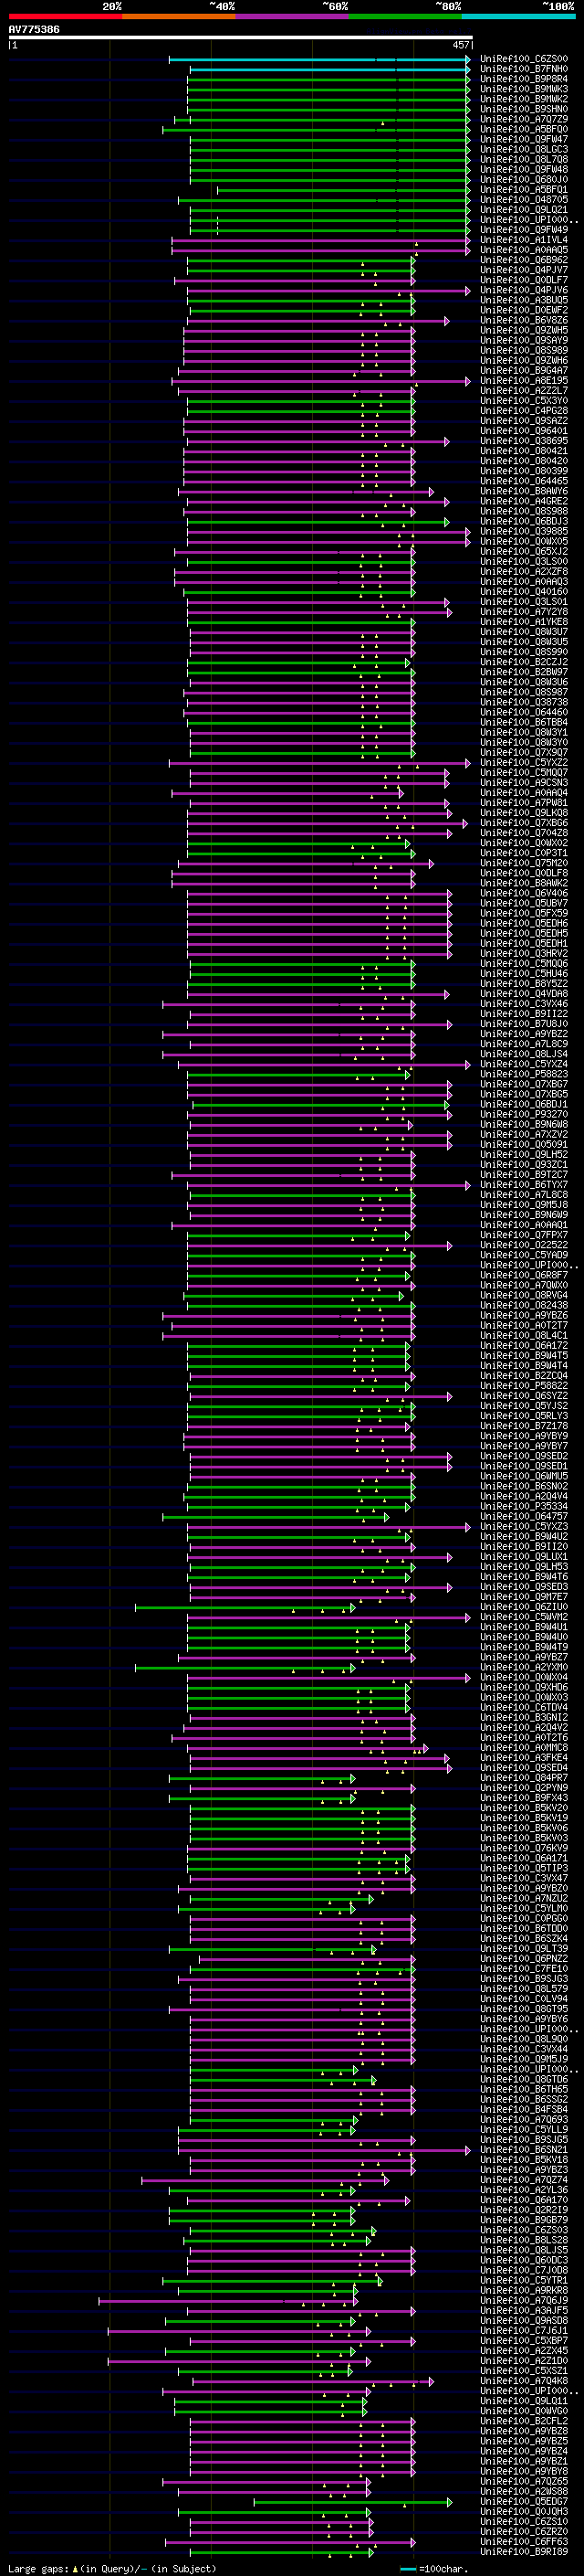Click label UniRef100_C4PG28
Viewport: 584px width, 2576px height.
(x=523, y=411)
